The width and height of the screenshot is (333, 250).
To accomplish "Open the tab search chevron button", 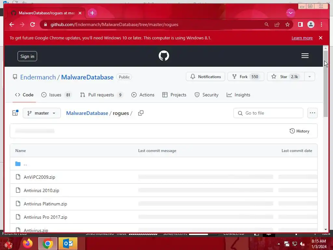I will pos(290,13).
